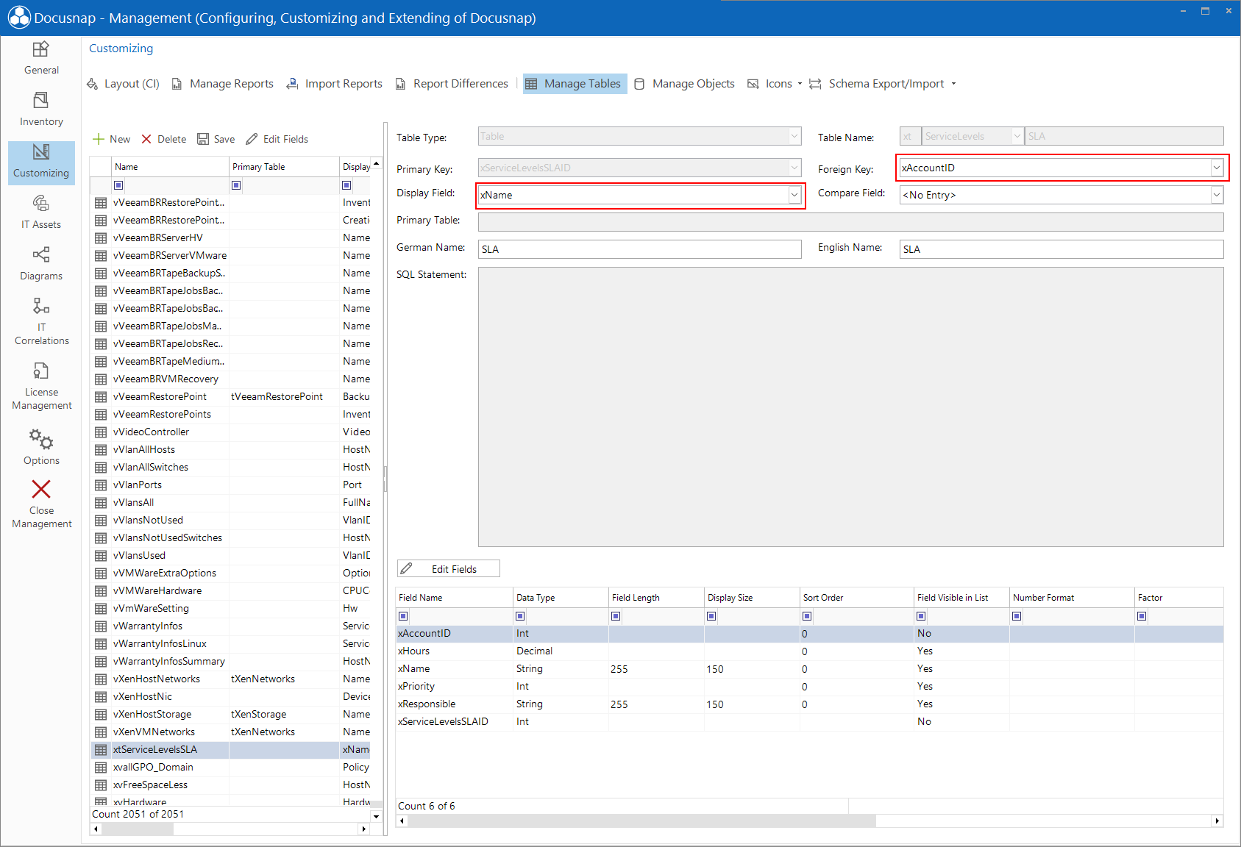Open the Import Reports tab
The height and width of the screenshot is (847, 1241).
[x=335, y=84]
